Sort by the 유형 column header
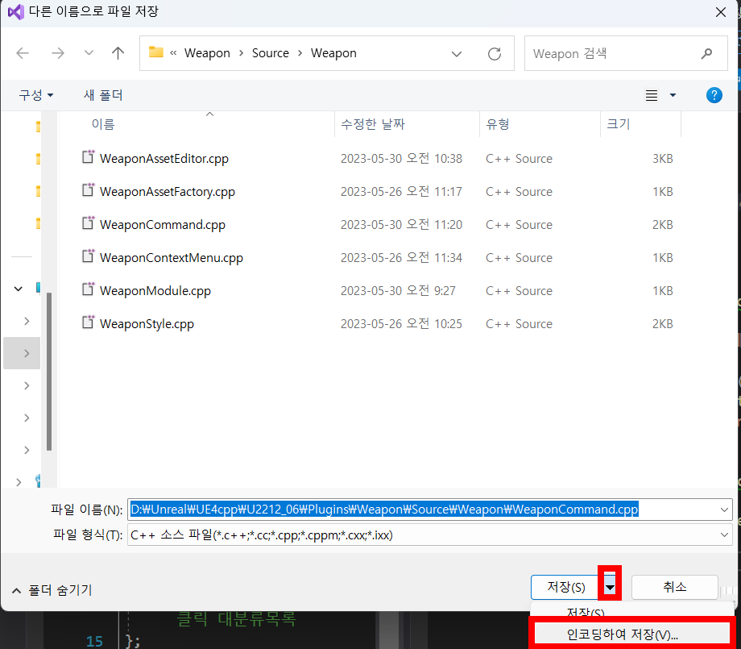 tap(498, 124)
